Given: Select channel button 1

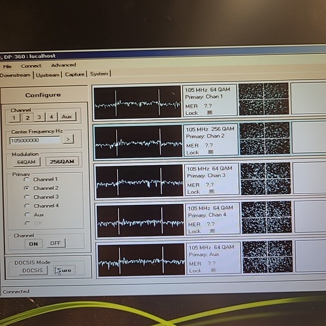Looking at the screenshot, I should click(x=14, y=118).
